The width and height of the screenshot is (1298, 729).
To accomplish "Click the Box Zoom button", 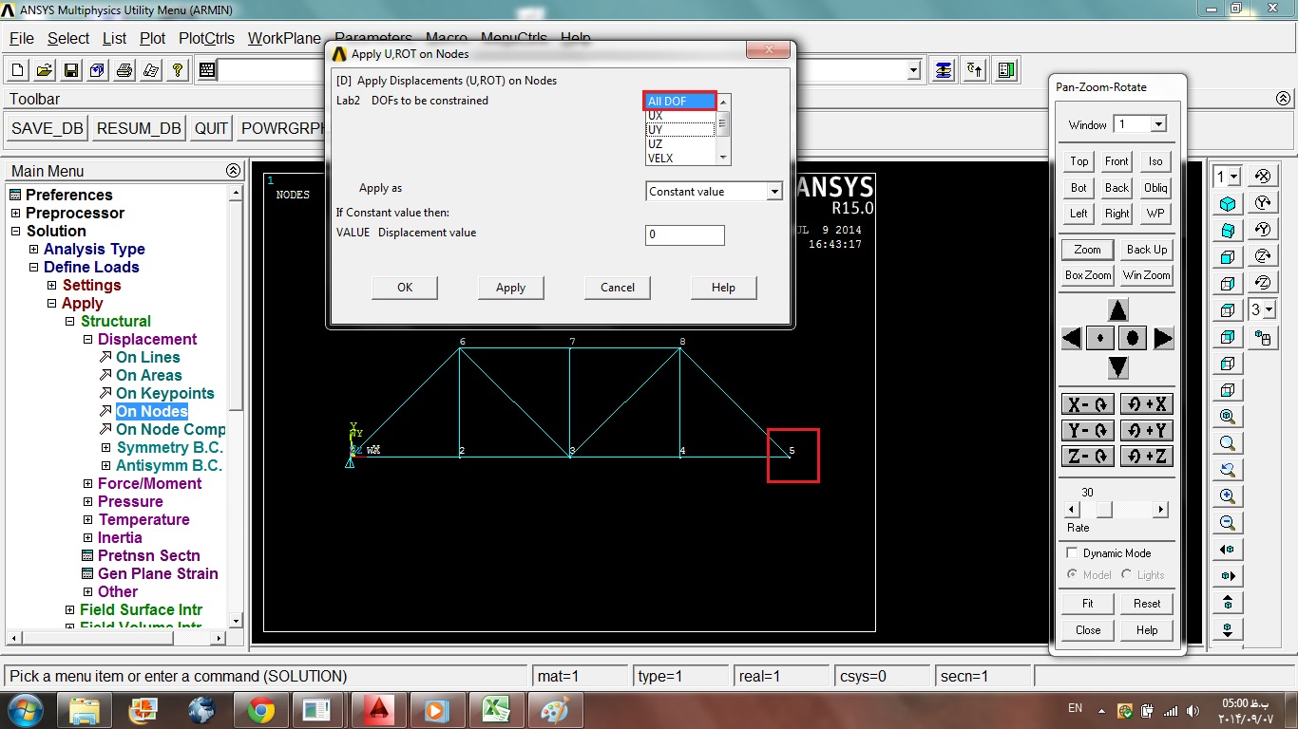I will tap(1088, 275).
